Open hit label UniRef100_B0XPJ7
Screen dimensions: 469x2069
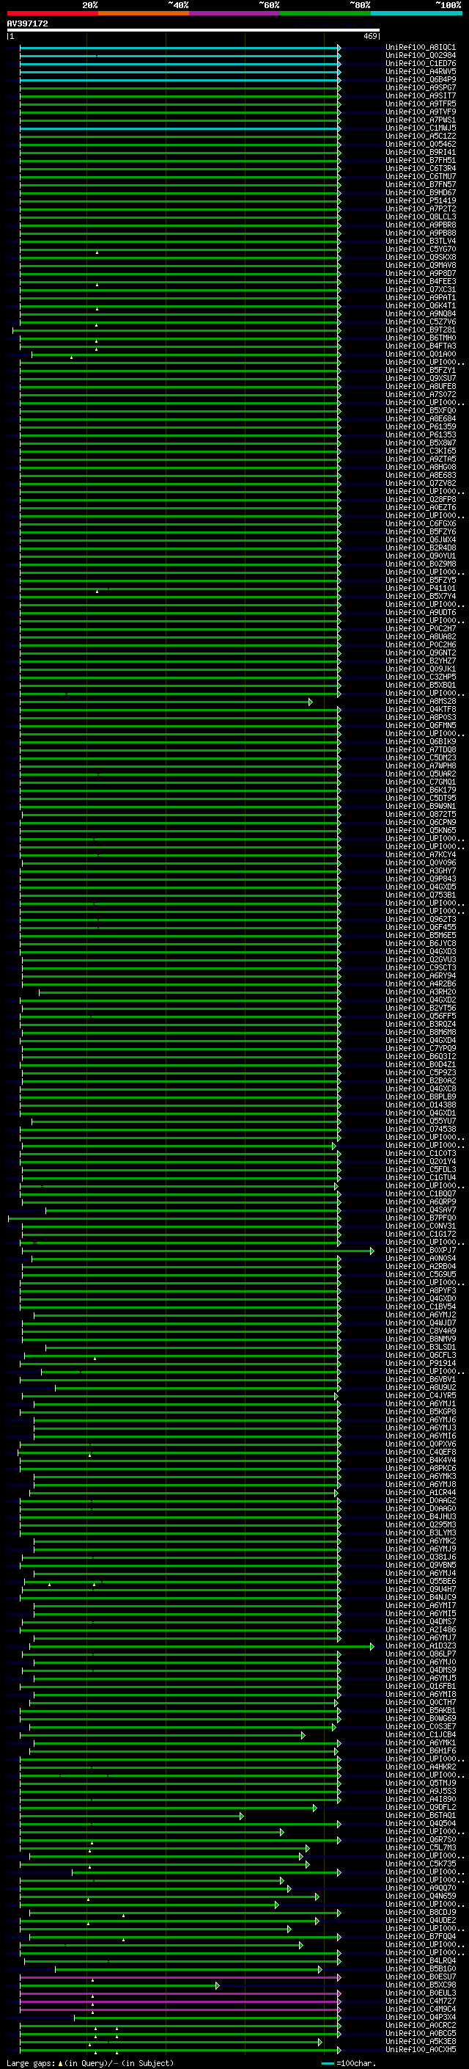pyautogui.click(x=421, y=1251)
